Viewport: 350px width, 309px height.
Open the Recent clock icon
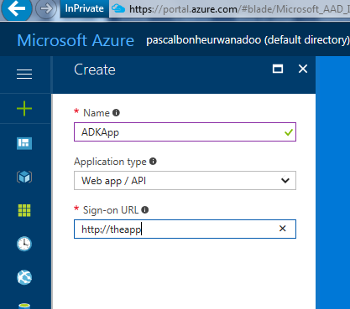[x=24, y=244]
